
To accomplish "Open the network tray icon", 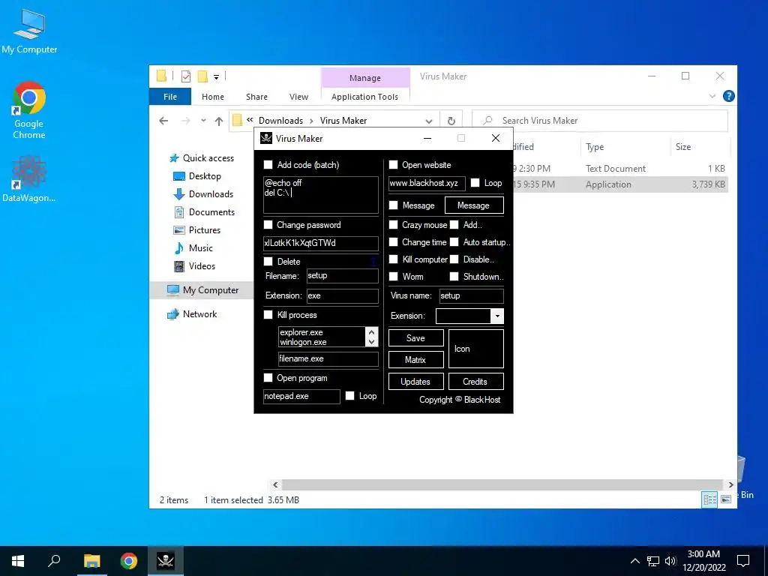I will pyautogui.click(x=653, y=561).
